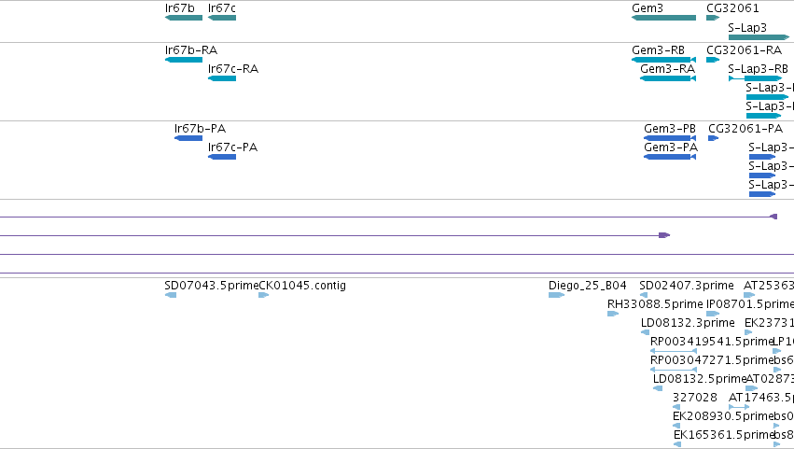
Task: Click the AT02873 EST arrow
Action: coord(752,388)
